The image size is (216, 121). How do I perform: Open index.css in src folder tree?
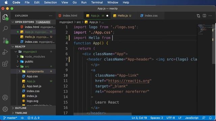pyautogui.click(x=33, y=91)
